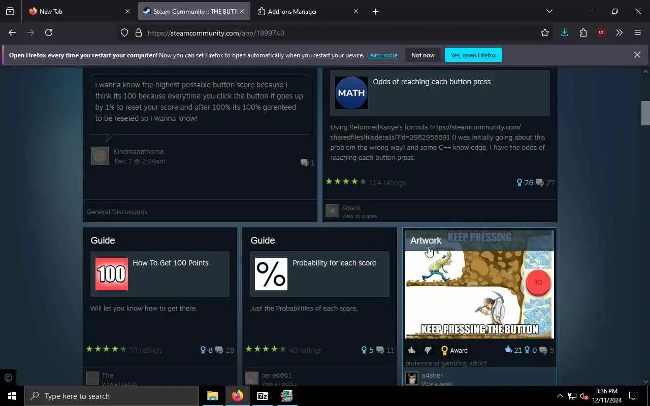The image size is (650, 406).
Task: Switch to New Tab tab
Action: 78,11
